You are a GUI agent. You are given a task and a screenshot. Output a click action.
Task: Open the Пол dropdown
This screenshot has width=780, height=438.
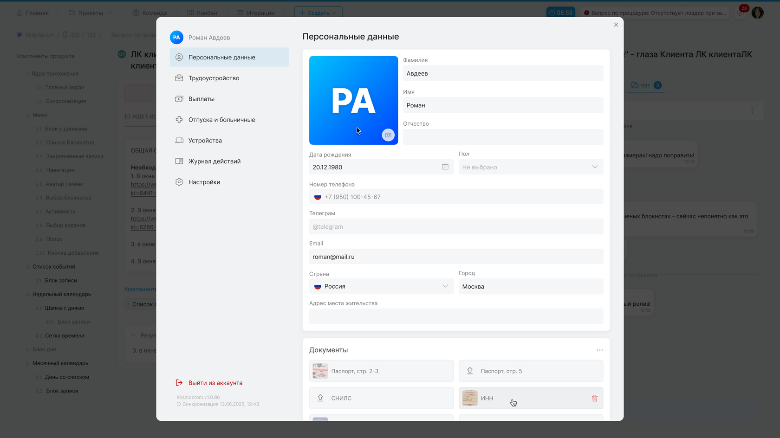click(531, 167)
